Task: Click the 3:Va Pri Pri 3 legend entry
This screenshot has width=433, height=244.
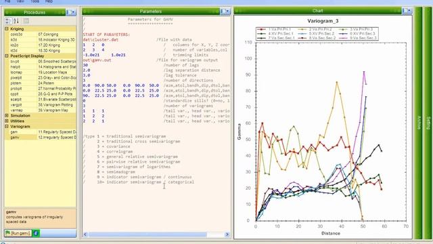Action: click(x=357, y=29)
